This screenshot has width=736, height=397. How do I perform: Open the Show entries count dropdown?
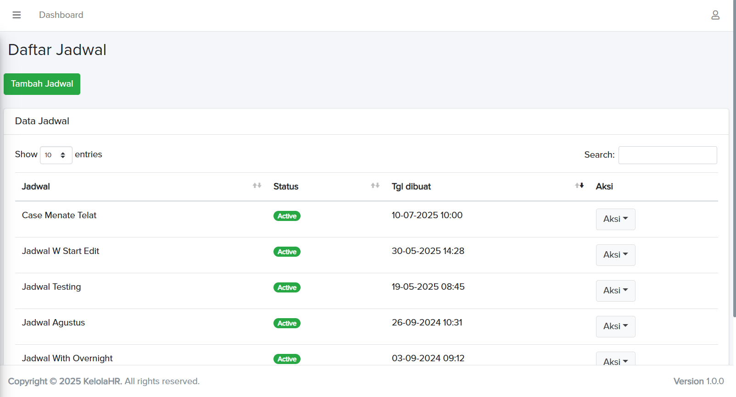(56, 155)
